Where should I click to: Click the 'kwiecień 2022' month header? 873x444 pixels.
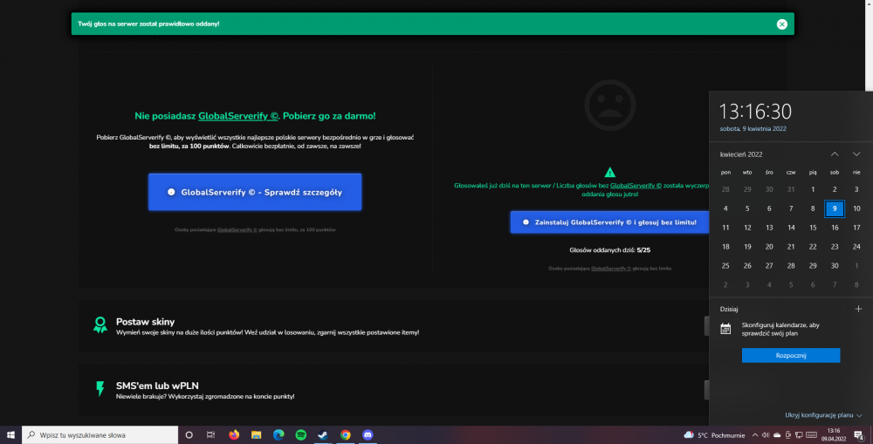tap(741, 154)
